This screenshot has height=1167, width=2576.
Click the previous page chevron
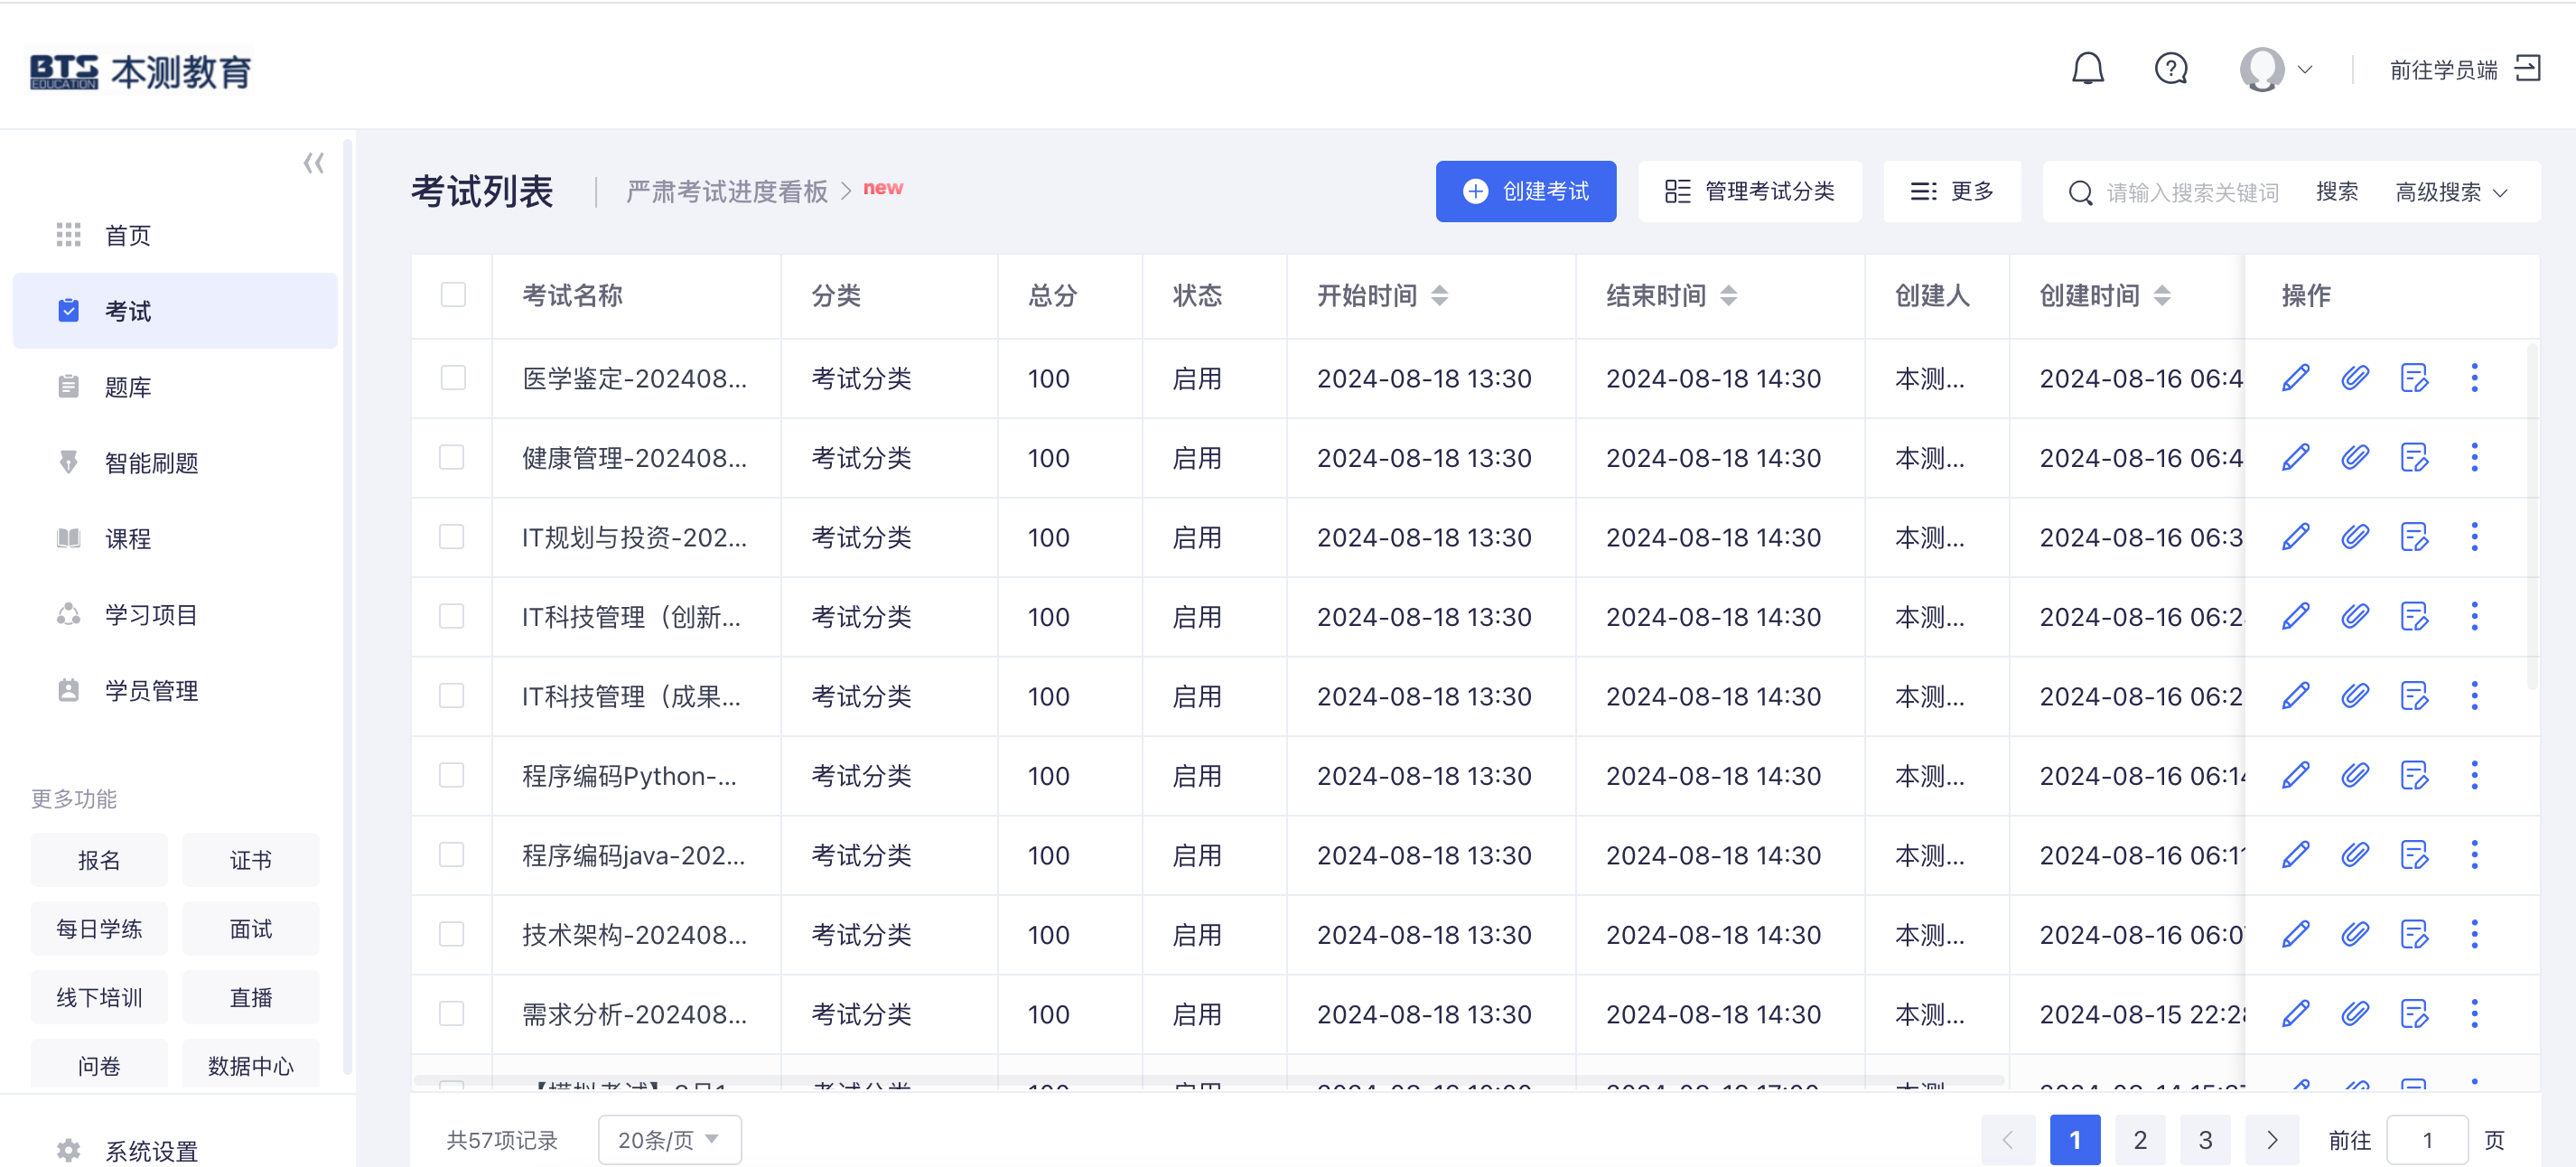(2008, 1140)
